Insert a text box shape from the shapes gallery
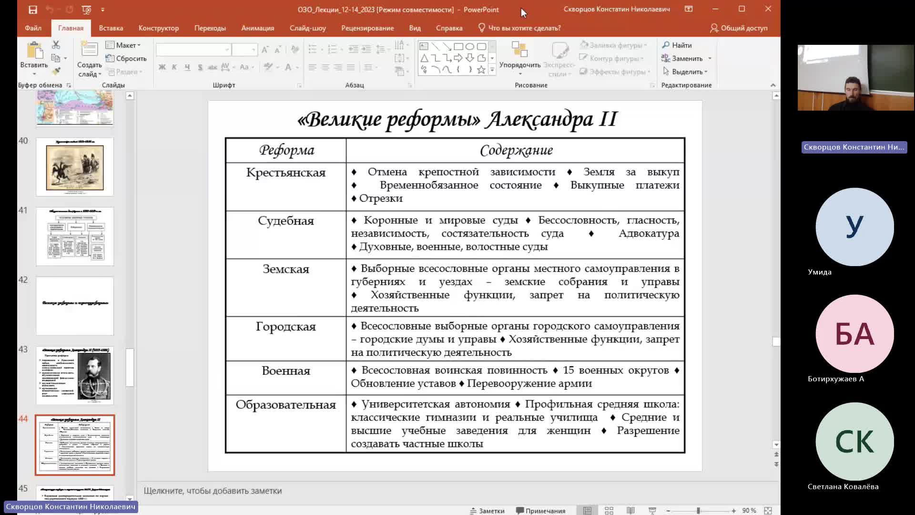This screenshot has height=515, width=915. click(x=424, y=46)
